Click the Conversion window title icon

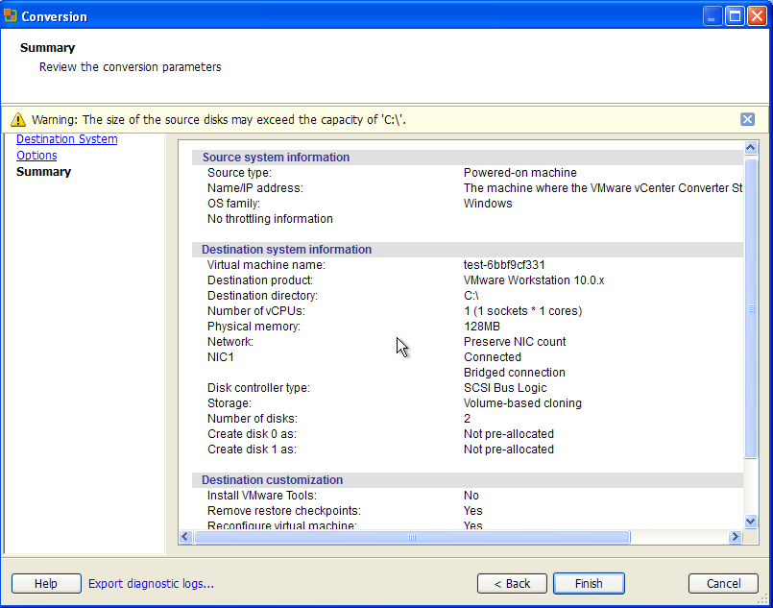[x=10, y=15]
